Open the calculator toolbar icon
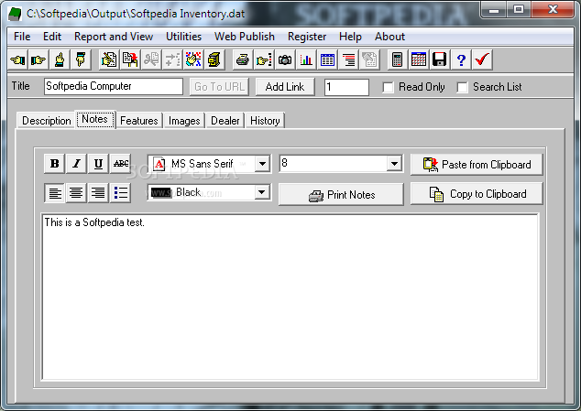 [397, 59]
